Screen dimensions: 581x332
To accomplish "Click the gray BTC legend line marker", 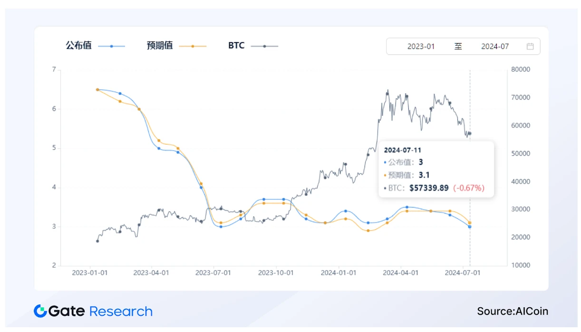I will pyautogui.click(x=264, y=46).
